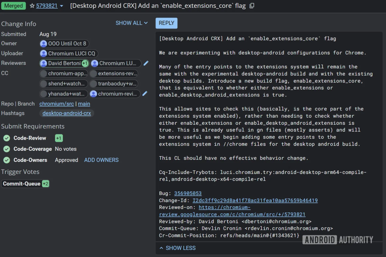The width and height of the screenshot is (386, 257).
Task: Click the Cq-Include-Trybots line
Action: click(263, 176)
